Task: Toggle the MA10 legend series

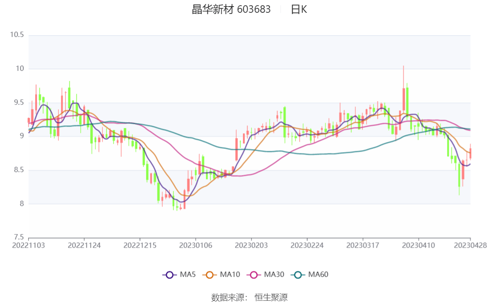Action: [221, 274]
